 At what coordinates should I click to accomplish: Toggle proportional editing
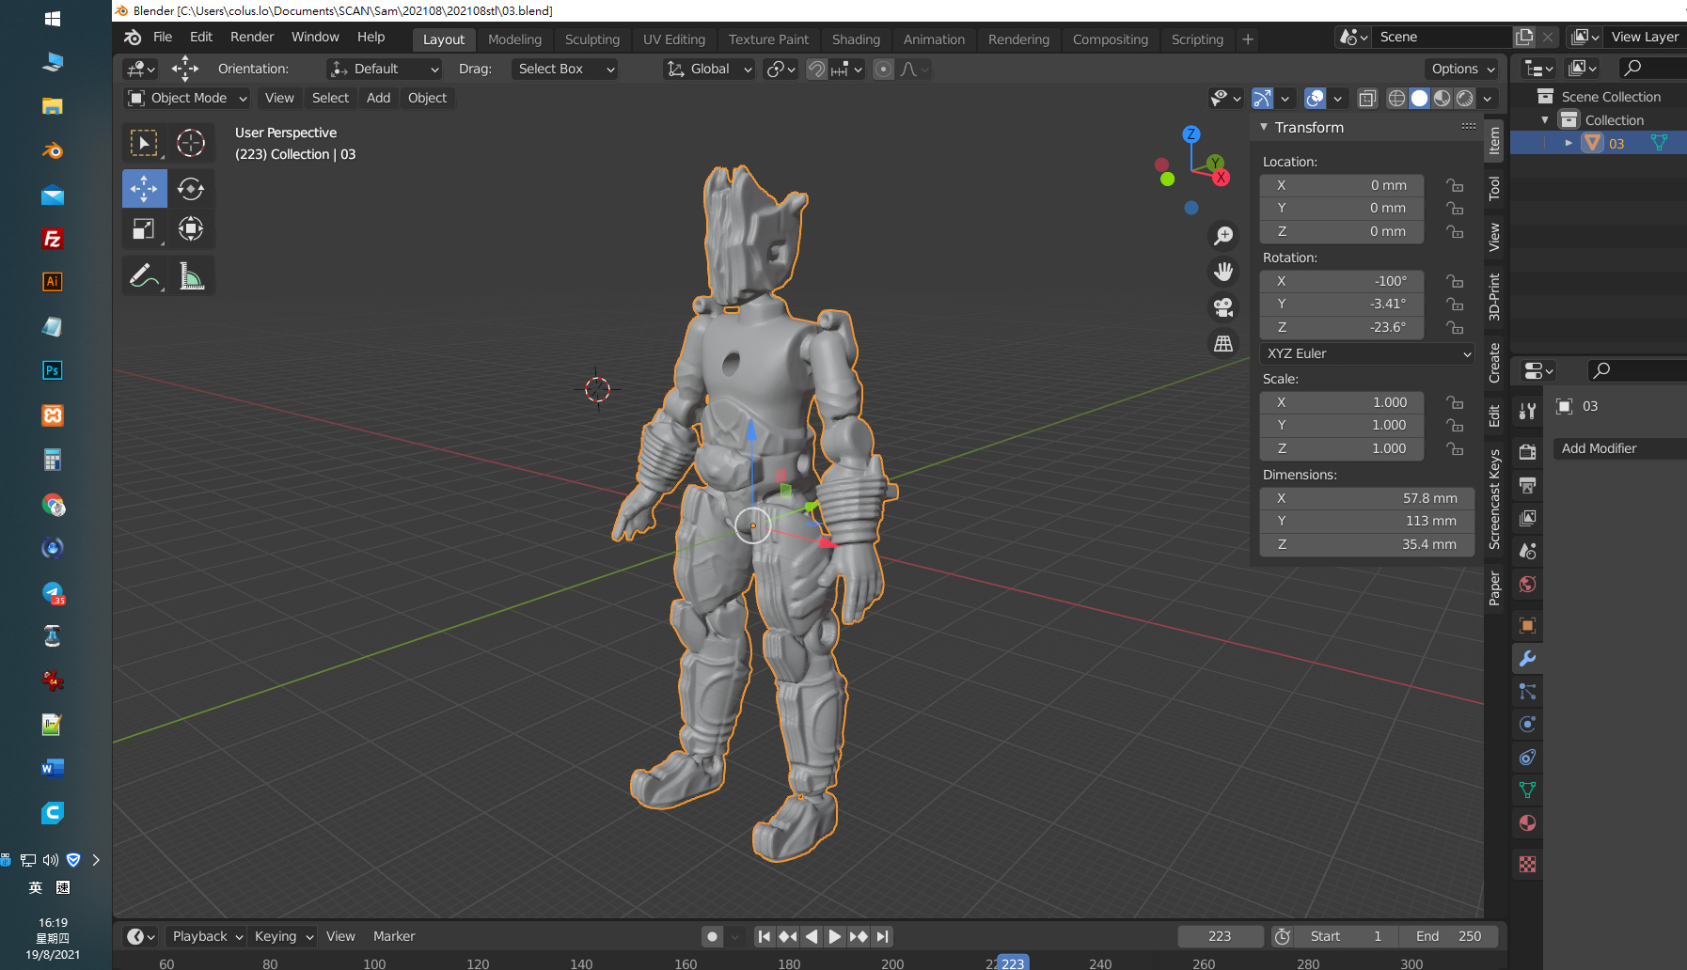[x=883, y=70]
